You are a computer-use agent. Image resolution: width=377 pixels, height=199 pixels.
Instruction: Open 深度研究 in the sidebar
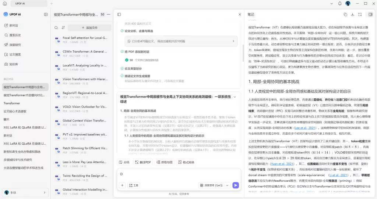click(x=15, y=45)
